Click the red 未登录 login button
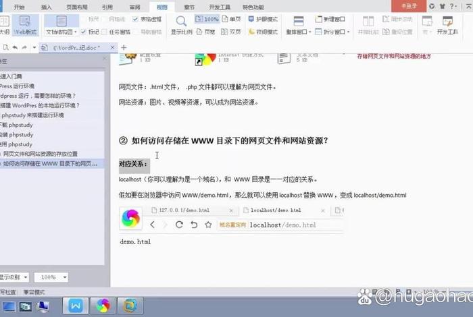Viewport: 473px width, 317px height. point(409,6)
